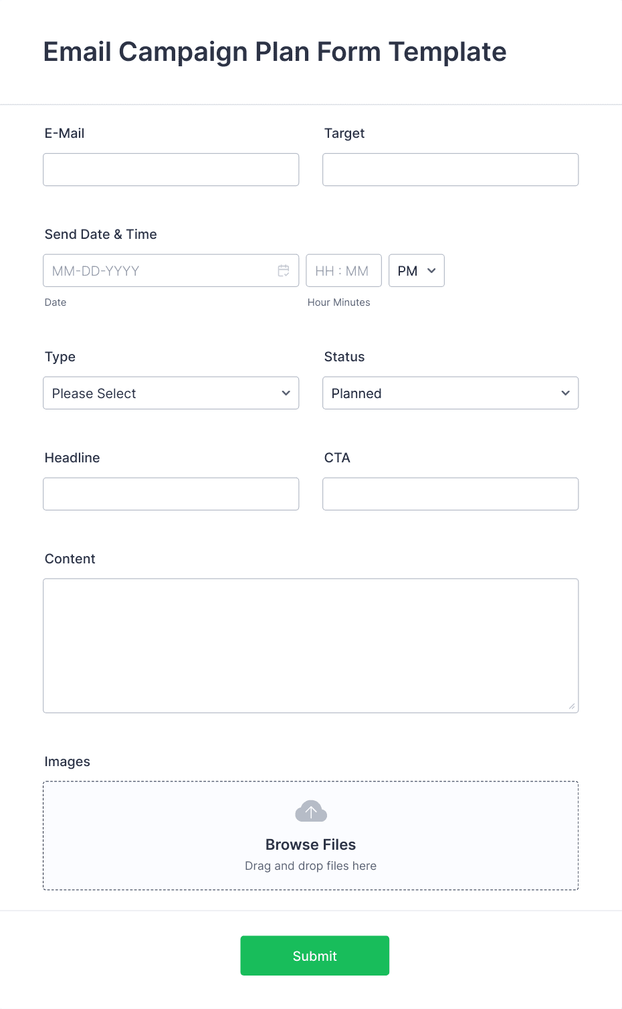Click the 'Drag and drop files here' area
Image resolution: width=622 pixels, height=1009 pixels.
pos(311,866)
